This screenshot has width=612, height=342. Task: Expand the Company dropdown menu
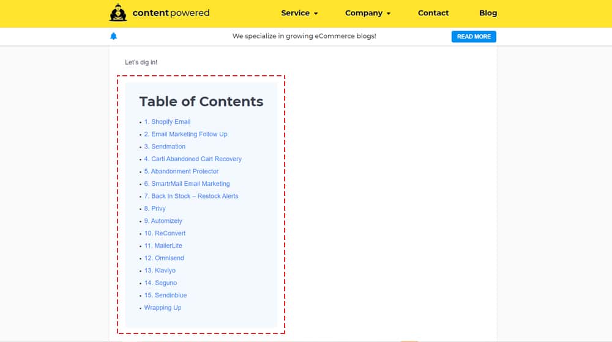367,13
